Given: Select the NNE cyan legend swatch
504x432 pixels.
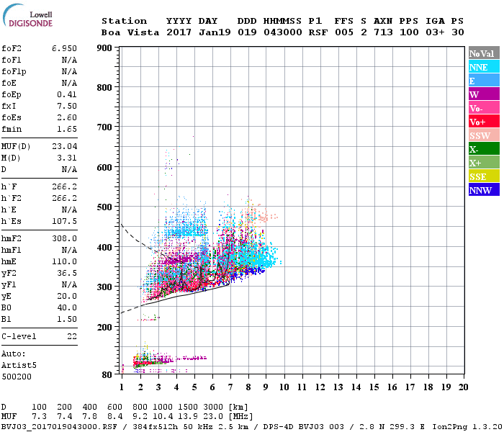Looking at the screenshot, I should point(484,66).
